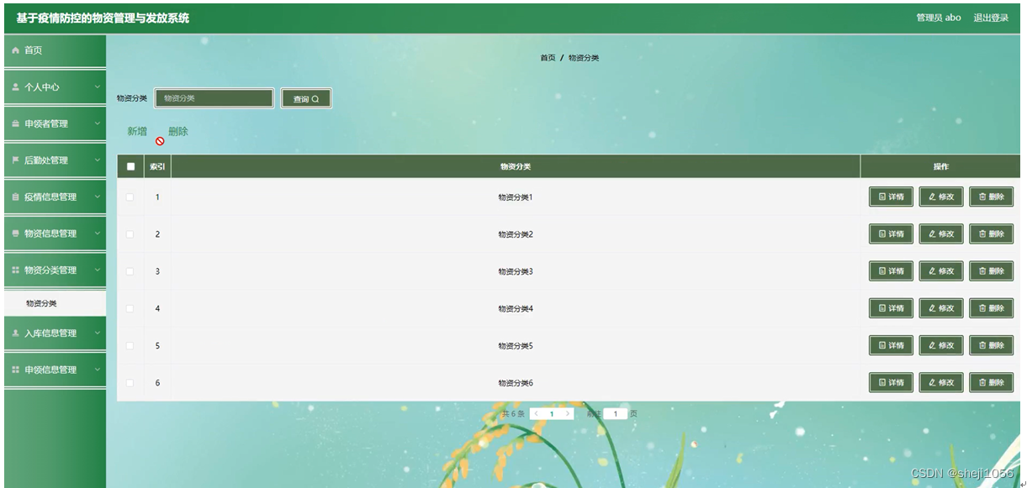The width and height of the screenshot is (1027, 488).
Task: Click the 详情 button for 物资分类5
Action: click(x=891, y=345)
